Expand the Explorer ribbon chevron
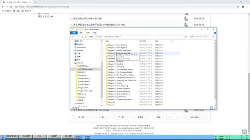 [212, 33]
